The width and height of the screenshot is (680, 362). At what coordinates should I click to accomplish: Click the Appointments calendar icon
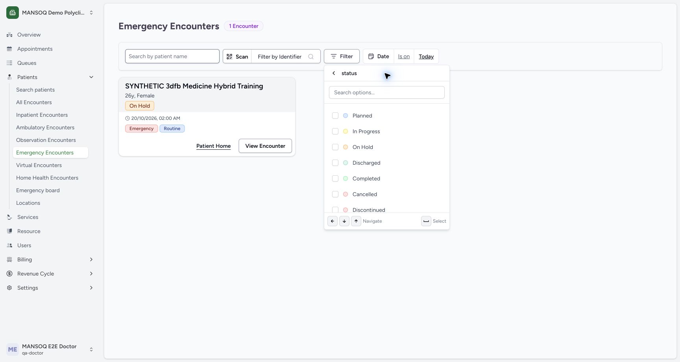[9, 49]
